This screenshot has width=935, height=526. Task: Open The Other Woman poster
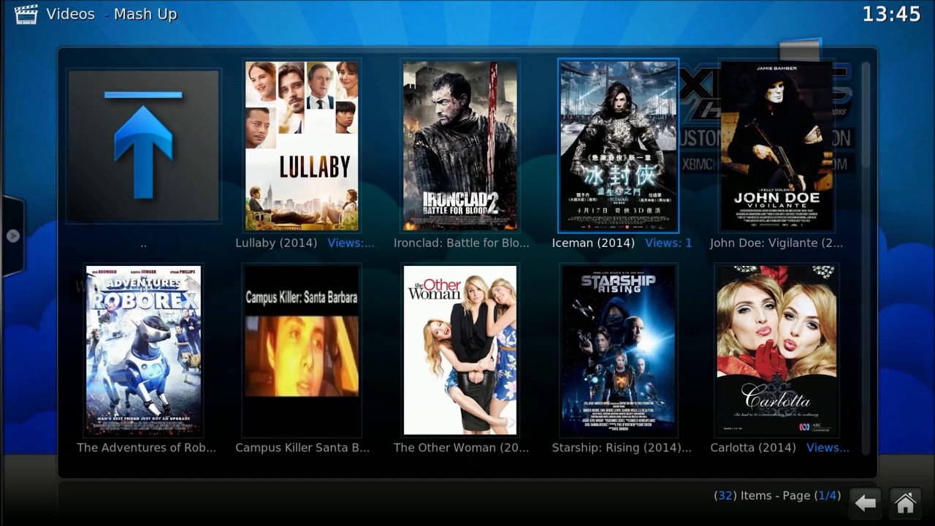(460, 351)
